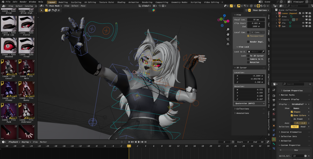The width and height of the screenshot is (313, 159).
Task: Click play animation button in timeline
Action: (x=139, y=142)
